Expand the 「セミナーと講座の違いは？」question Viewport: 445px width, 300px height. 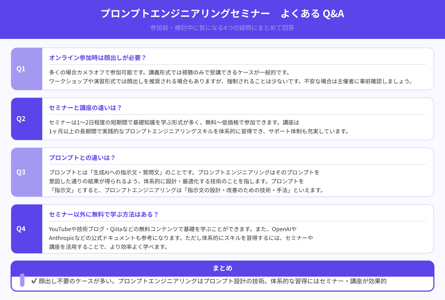pyautogui.click(x=85, y=108)
